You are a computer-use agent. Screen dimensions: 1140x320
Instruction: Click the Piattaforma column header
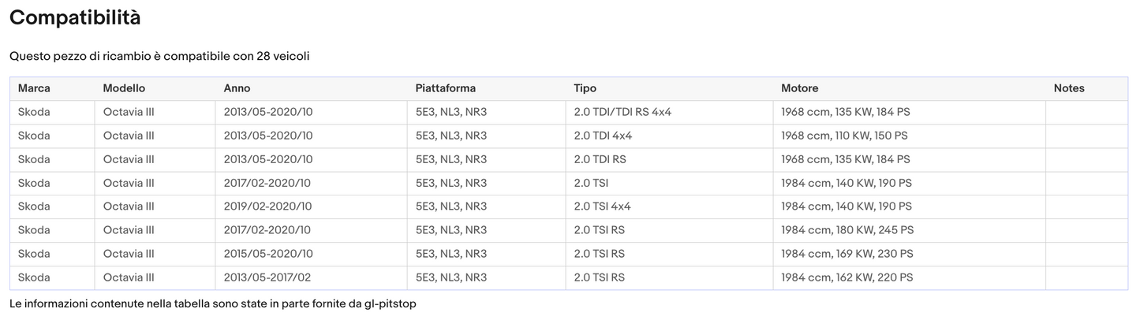446,88
